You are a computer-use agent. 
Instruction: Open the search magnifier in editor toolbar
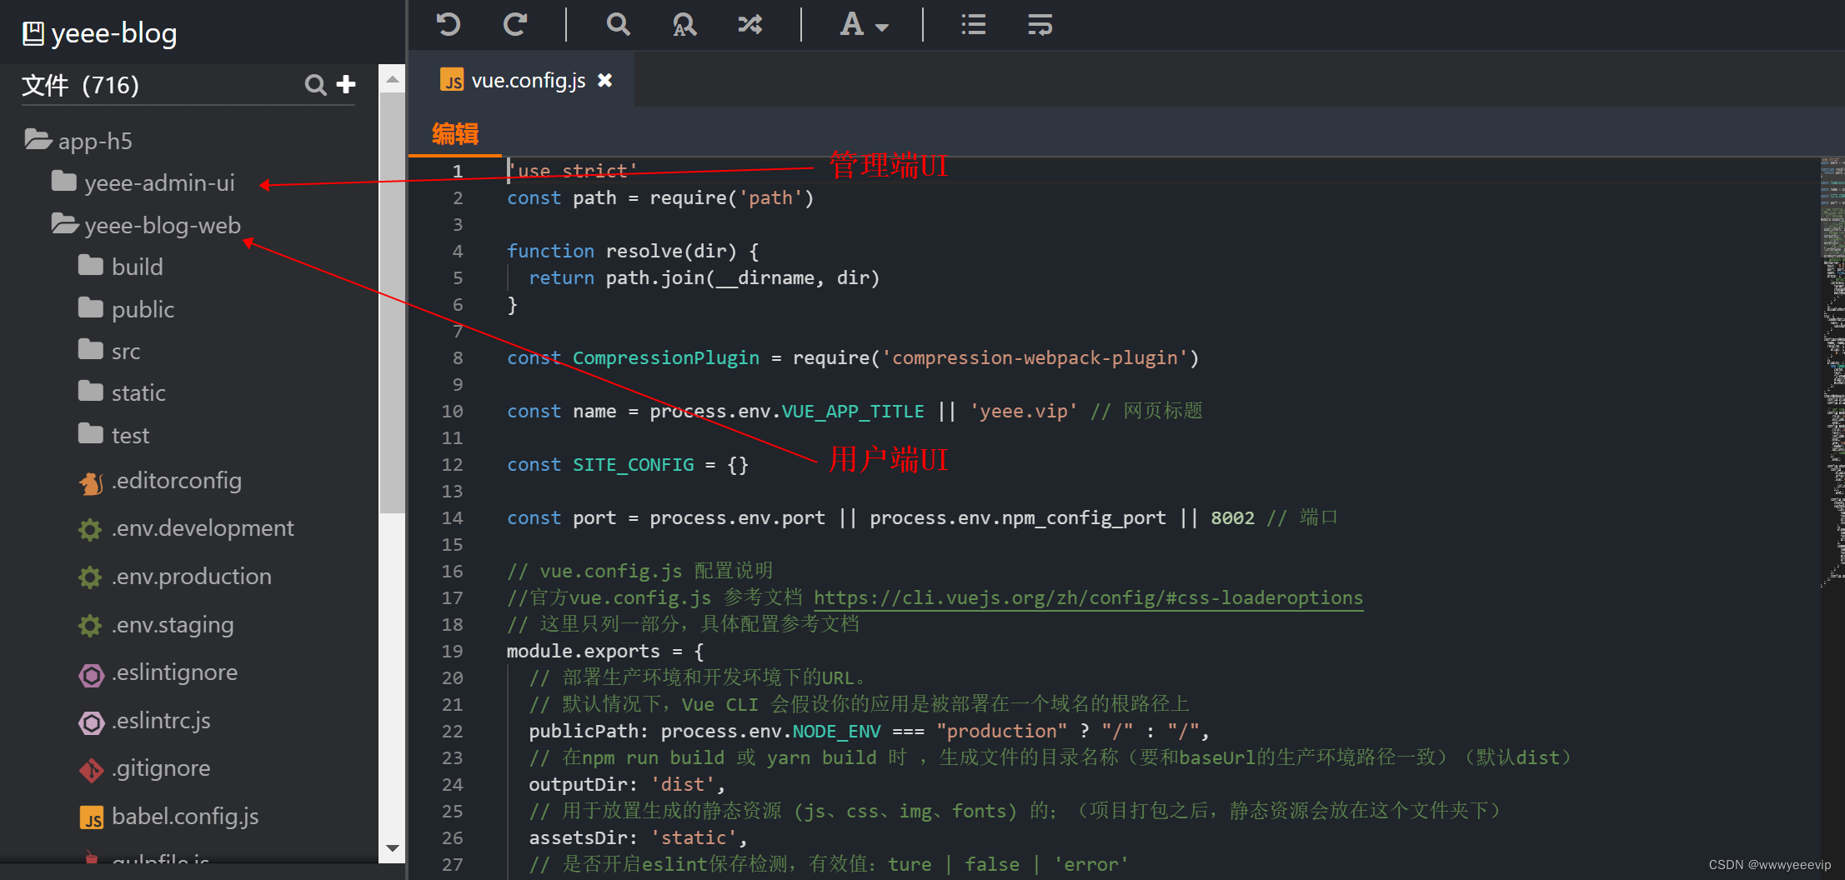tap(618, 24)
